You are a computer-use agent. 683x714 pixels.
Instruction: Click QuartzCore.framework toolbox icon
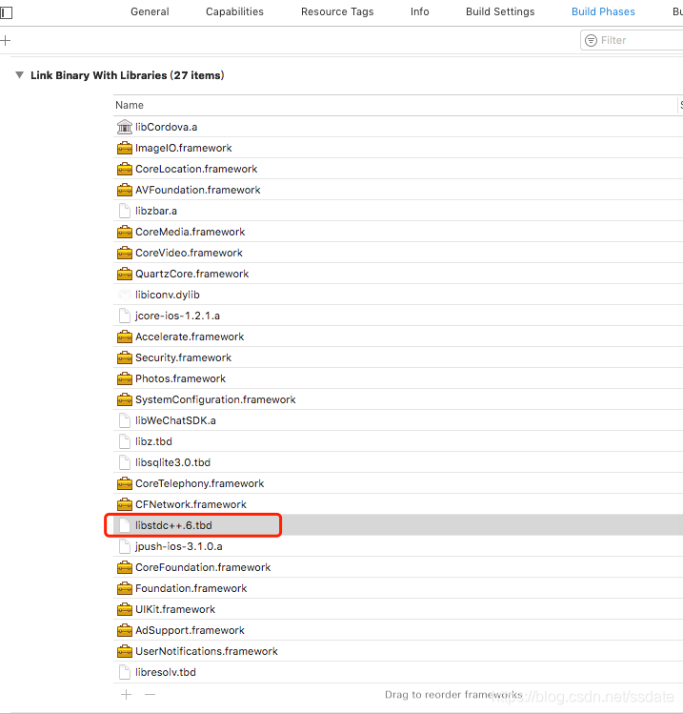click(124, 274)
